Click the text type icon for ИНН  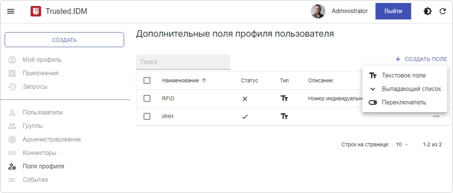coord(284,117)
